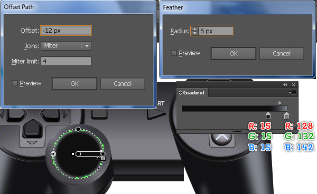This screenshot has height=194, width=317.
Task: Enable Preview in Feather dialog
Action: [x=174, y=53]
